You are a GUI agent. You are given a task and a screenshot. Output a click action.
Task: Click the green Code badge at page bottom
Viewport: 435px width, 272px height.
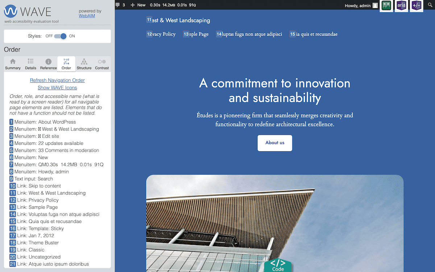coord(278,267)
